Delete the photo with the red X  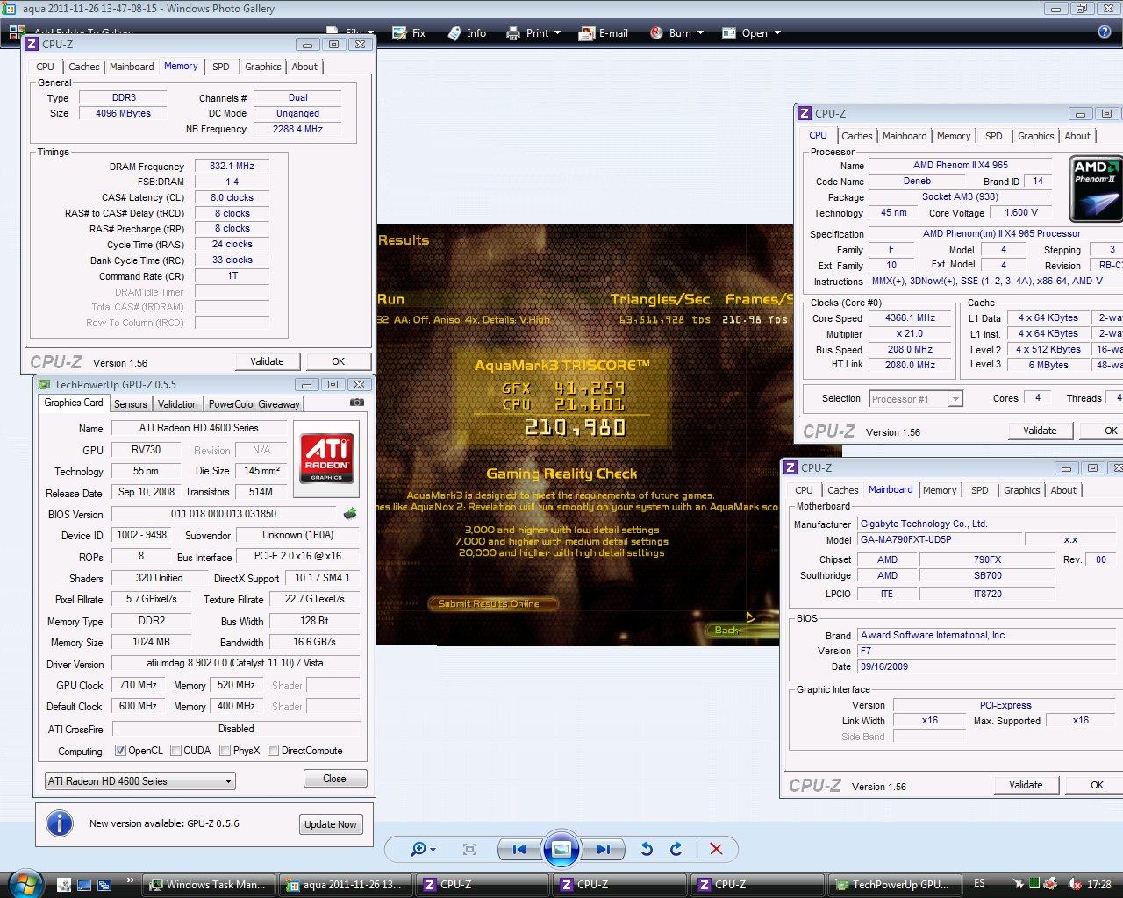[x=716, y=849]
